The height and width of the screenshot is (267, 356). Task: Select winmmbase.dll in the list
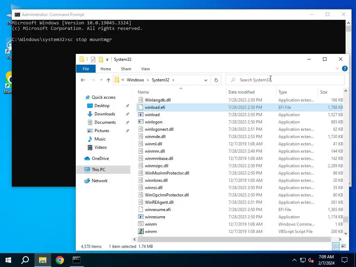pos(159,159)
